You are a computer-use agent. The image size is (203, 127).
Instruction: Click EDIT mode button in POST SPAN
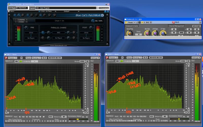(189, 61)
